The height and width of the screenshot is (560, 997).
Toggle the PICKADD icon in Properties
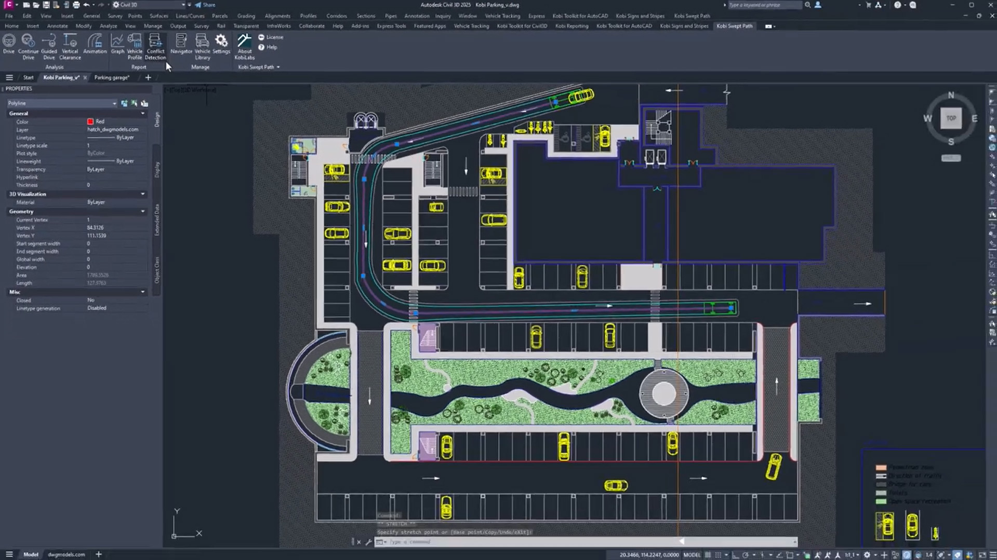click(x=124, y=103)
